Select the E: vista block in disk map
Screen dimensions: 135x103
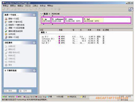pos(73,20)
